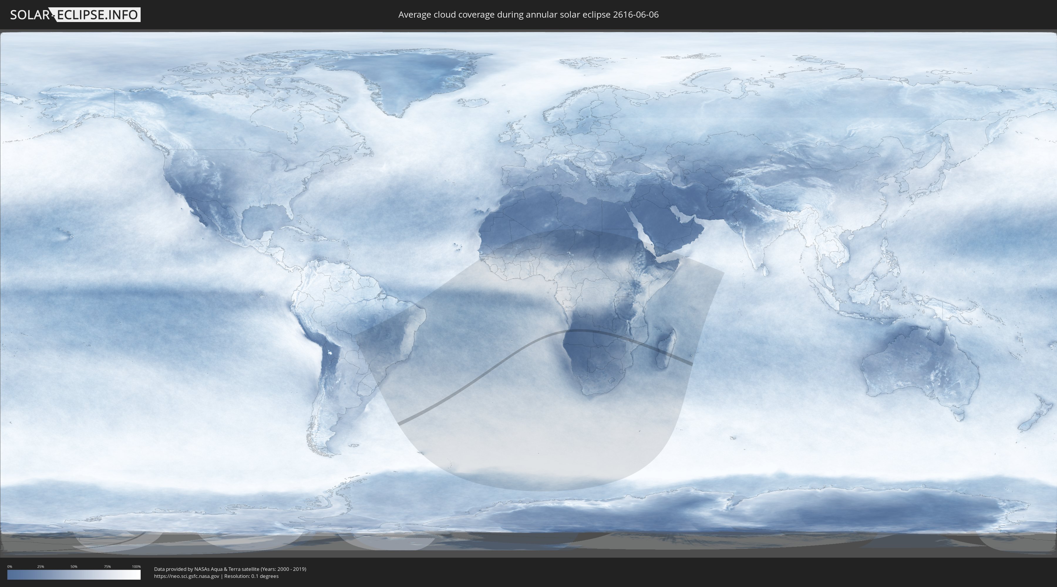1057x587 pixels.
Task: Click the '100%' legend label
Action: 136,566
